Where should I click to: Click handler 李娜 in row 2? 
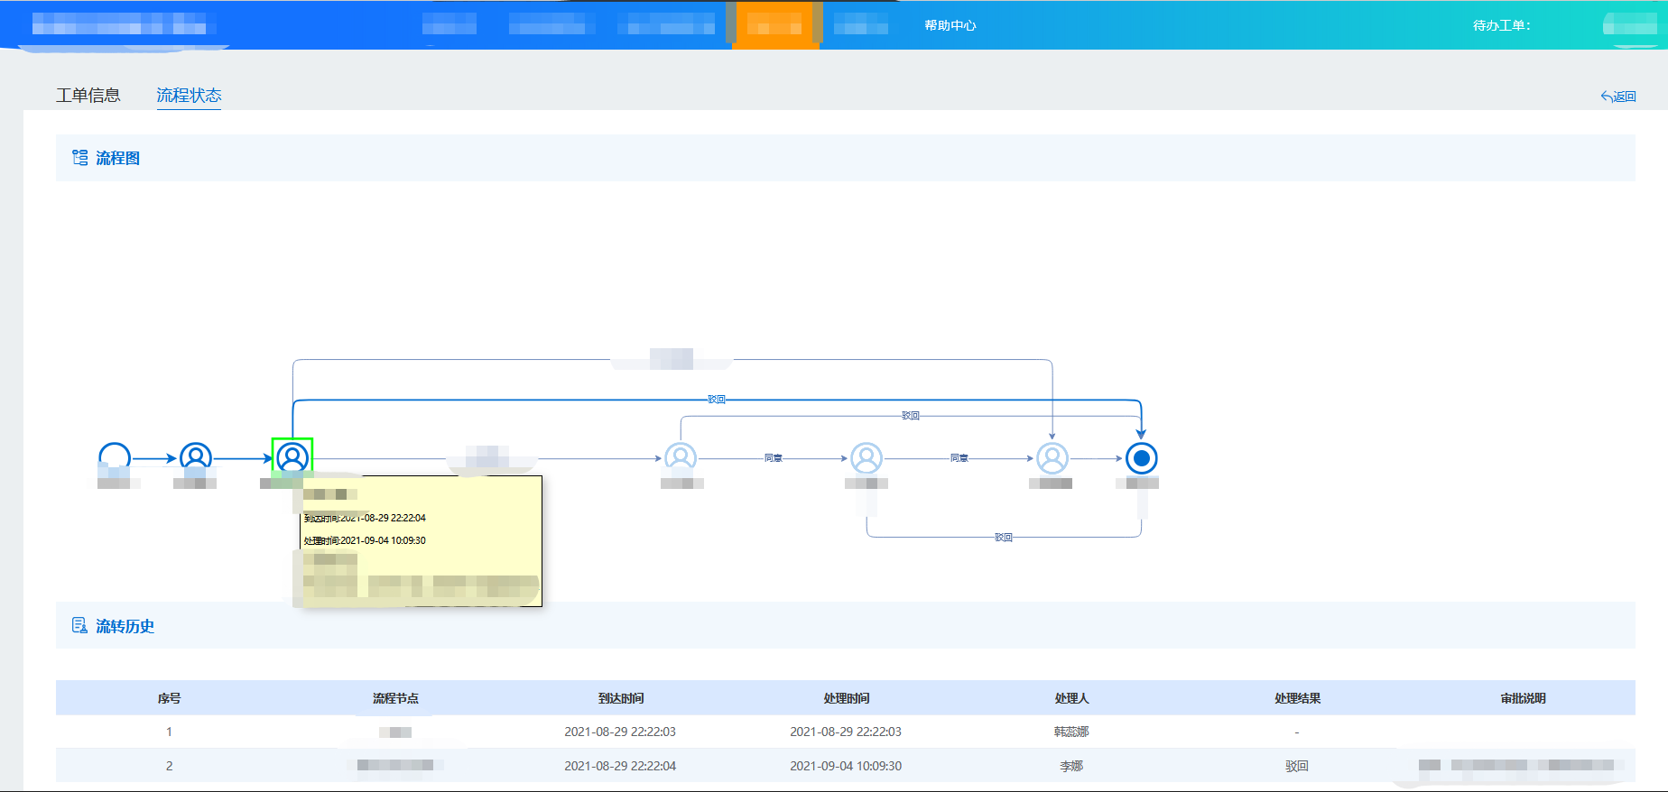[x=1071, y=766]
